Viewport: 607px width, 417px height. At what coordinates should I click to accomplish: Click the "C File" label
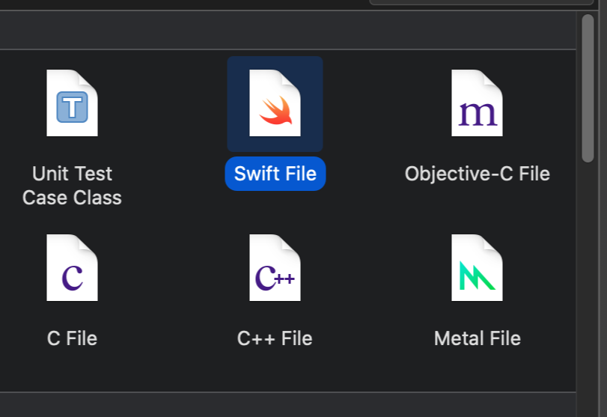pyautogui.click(x=72, y=338)
